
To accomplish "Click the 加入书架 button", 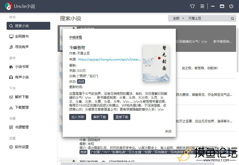I will click(x=78, y=117).
